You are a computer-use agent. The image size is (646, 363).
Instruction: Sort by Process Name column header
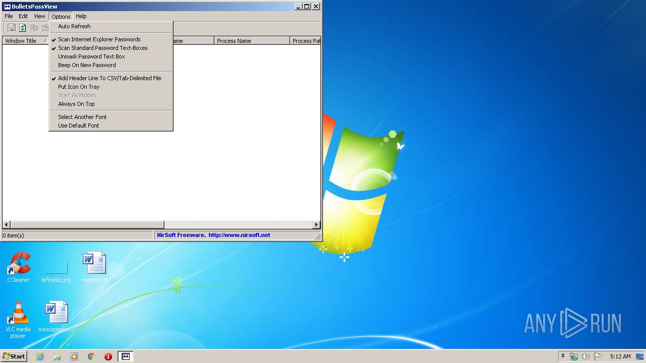252,41
